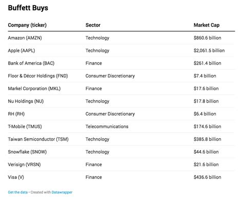
Task: Click the Buffett Buys title
Action: 28,8
